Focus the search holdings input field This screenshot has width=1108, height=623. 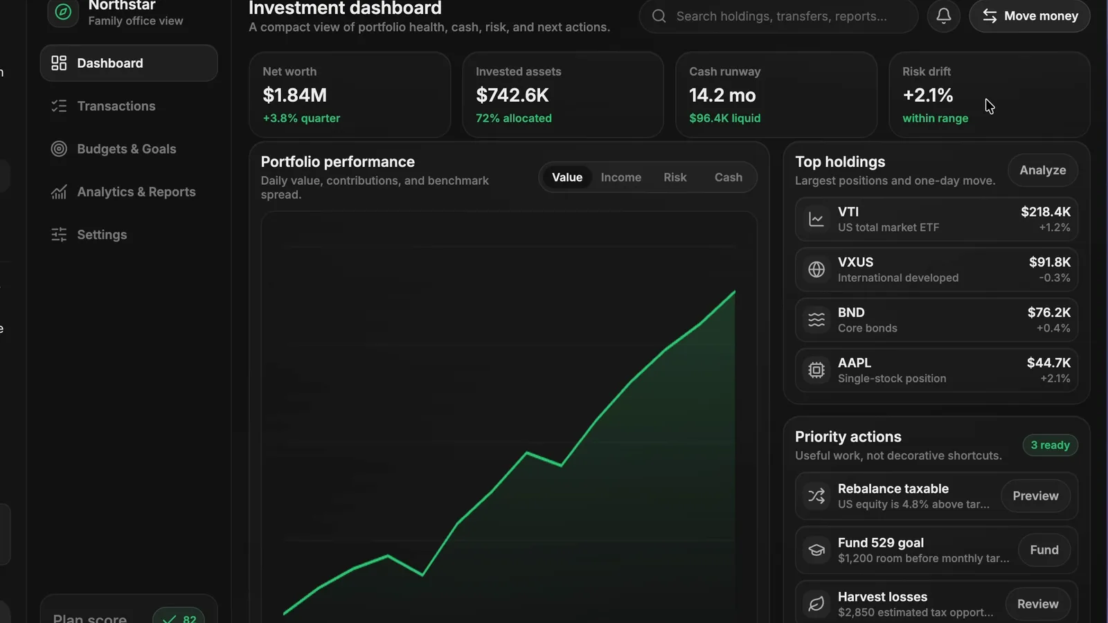pyautogui.click(x=779, y=16)
